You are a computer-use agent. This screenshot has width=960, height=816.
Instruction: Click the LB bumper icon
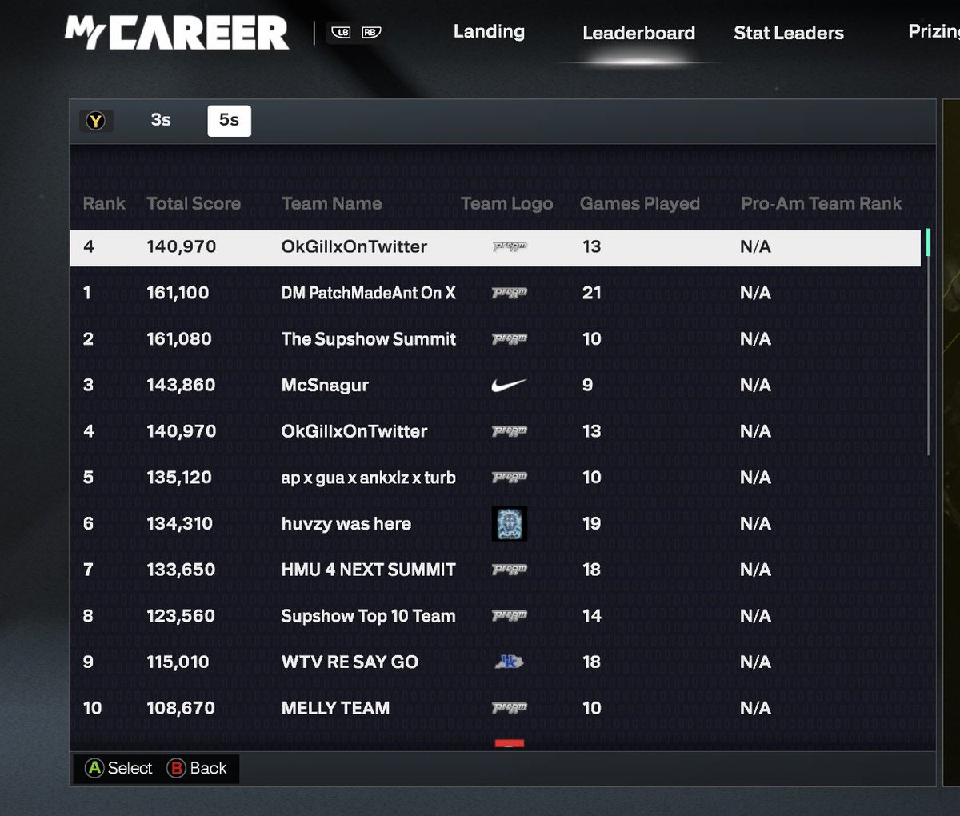click(x=341, y=33)
